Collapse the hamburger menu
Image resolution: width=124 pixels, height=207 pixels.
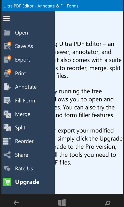(6, 18)
